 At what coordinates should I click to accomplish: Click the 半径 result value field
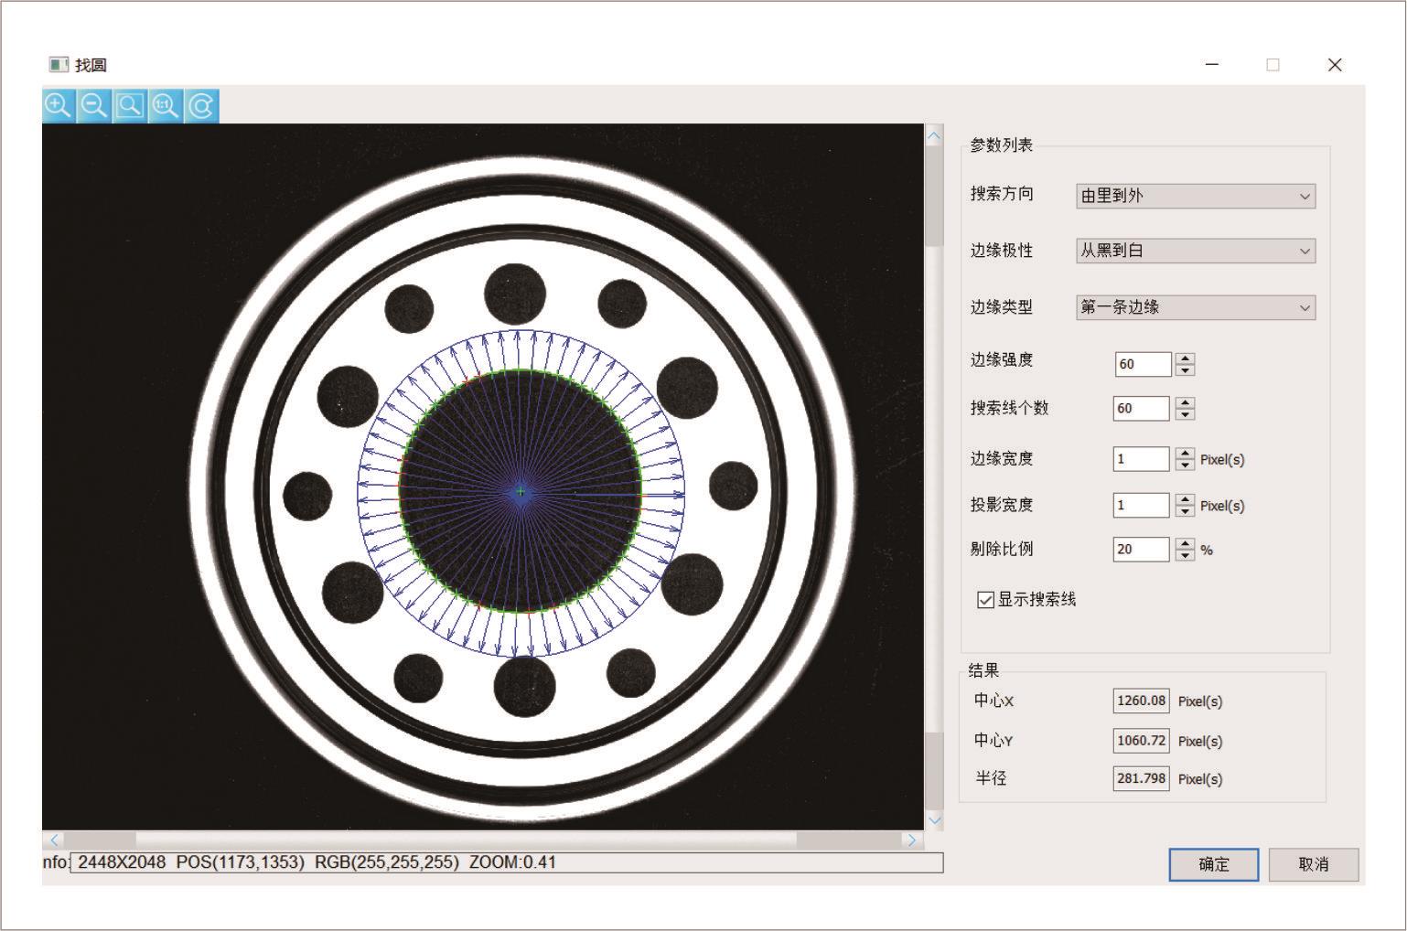pyautogui.click(x=1141, y=778)
